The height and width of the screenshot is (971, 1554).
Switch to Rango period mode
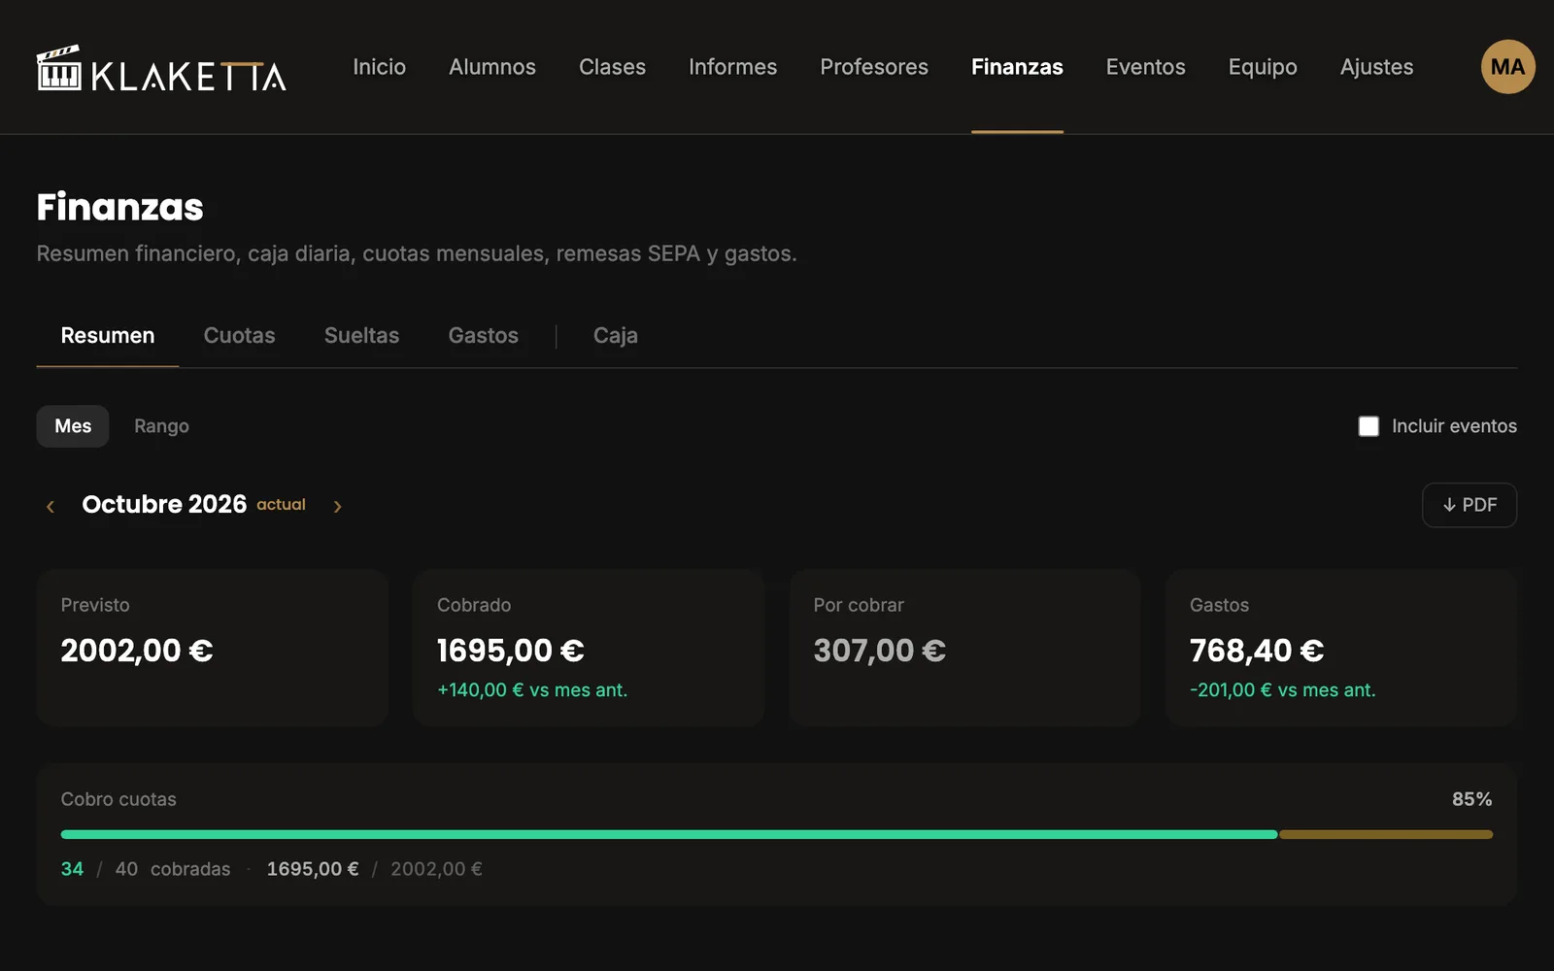(161, 426)
